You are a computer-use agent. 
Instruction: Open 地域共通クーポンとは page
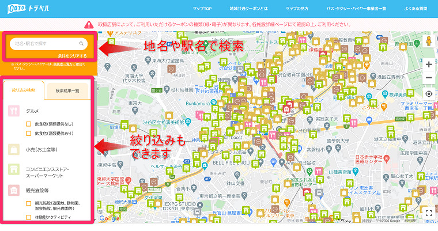point(248,9)
